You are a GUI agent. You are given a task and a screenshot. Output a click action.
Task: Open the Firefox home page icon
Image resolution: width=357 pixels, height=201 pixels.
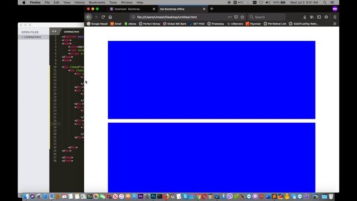[110, 17]
